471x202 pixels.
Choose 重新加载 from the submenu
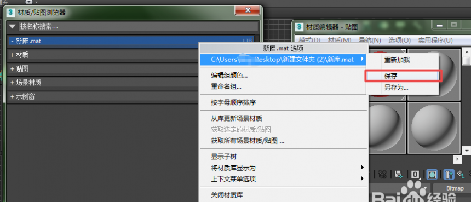coord(403,60)
